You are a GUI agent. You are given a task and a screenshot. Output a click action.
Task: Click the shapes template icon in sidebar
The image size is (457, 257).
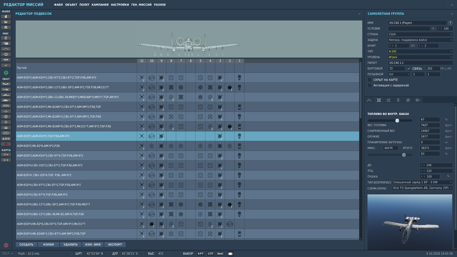click(5, 139)
